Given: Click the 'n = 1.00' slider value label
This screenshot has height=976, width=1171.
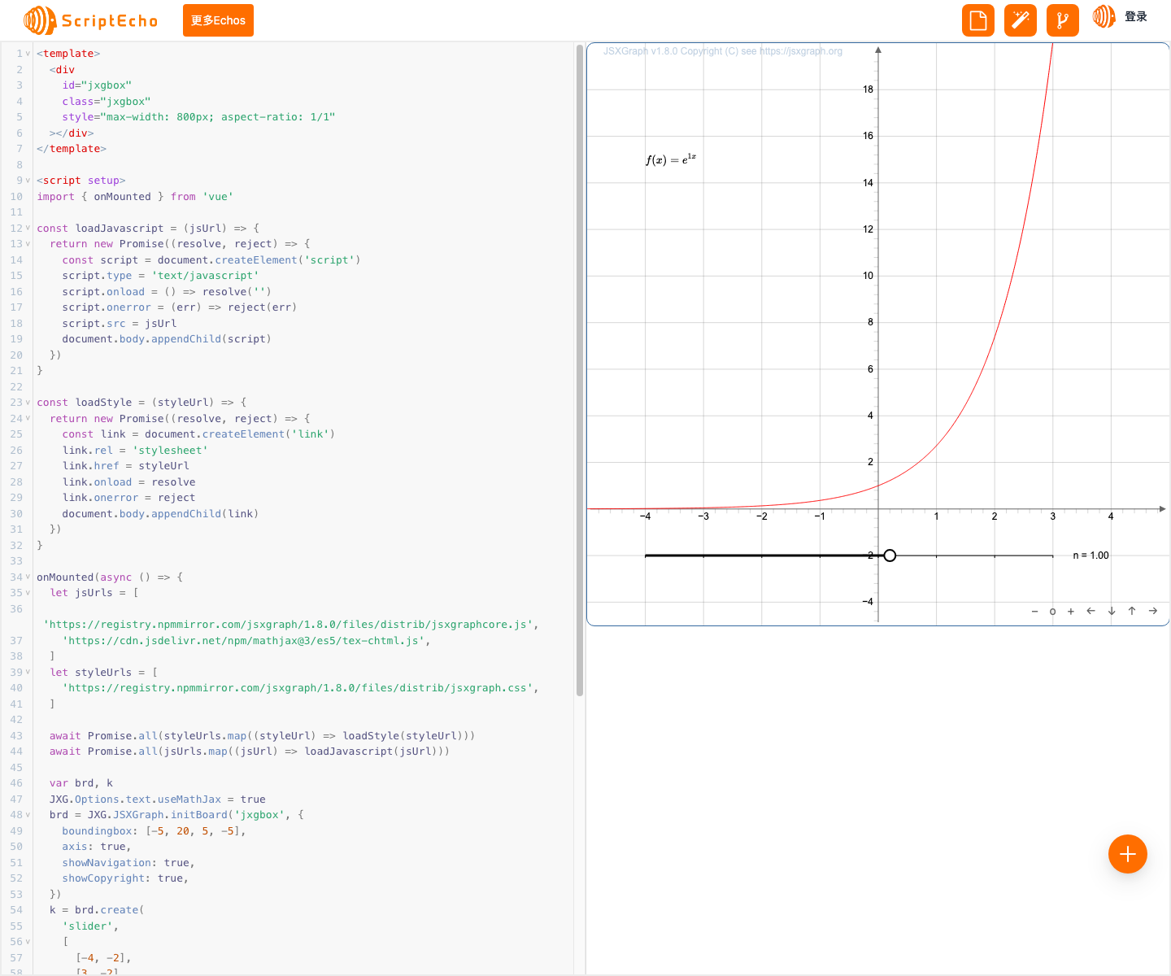Looking at the screenshot, I should [x=1090, y=556].
